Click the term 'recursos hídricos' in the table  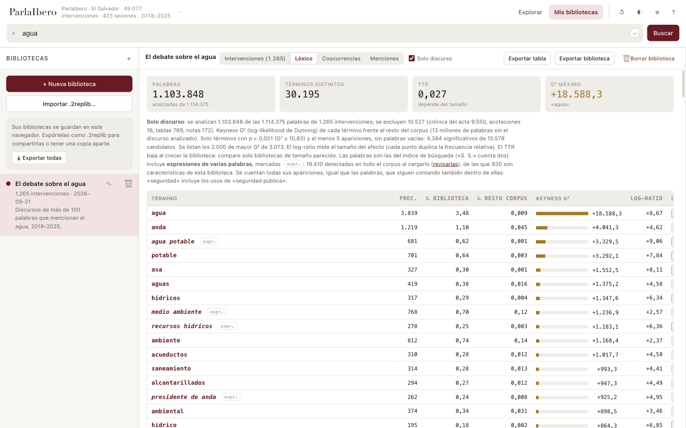tap(182, 326)
